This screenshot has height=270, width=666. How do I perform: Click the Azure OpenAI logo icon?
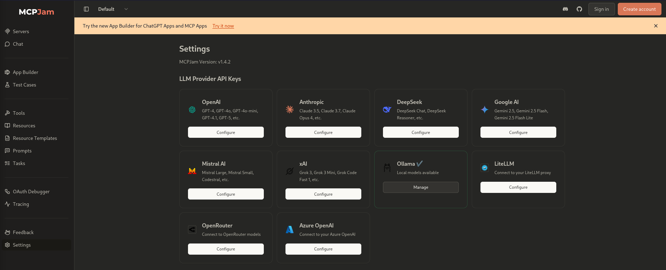290,230
